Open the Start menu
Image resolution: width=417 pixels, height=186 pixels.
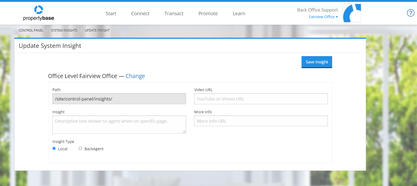[x=111, y=13]
